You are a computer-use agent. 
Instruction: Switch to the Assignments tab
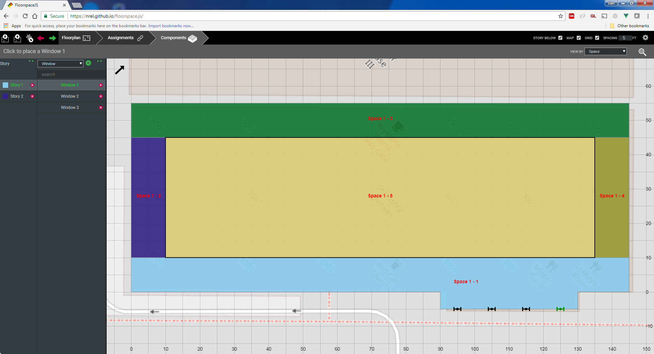tap(125, 38)
